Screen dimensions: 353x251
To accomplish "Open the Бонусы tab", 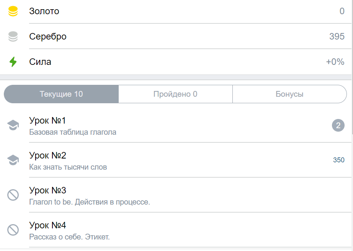I will pos(289,94).
